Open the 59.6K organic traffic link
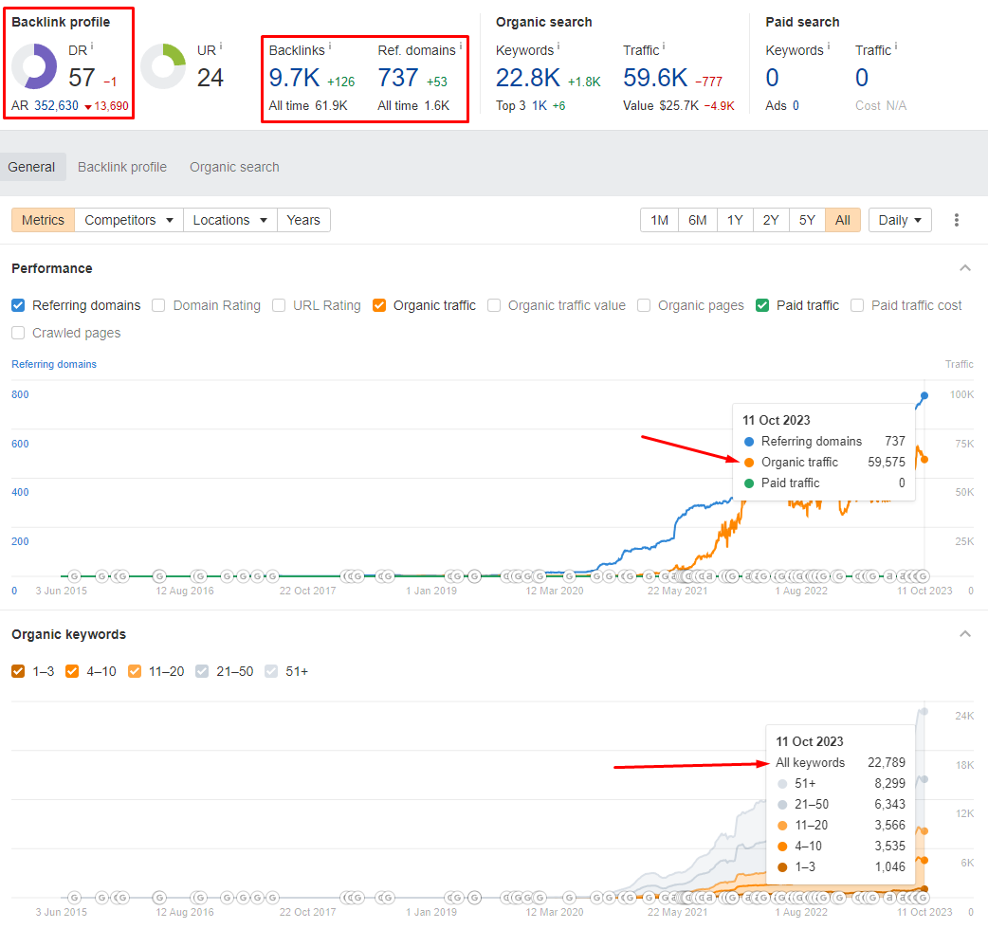The image size is (988, 929). (655, 78)
